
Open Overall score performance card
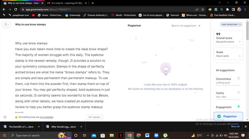tap(228, 38)
